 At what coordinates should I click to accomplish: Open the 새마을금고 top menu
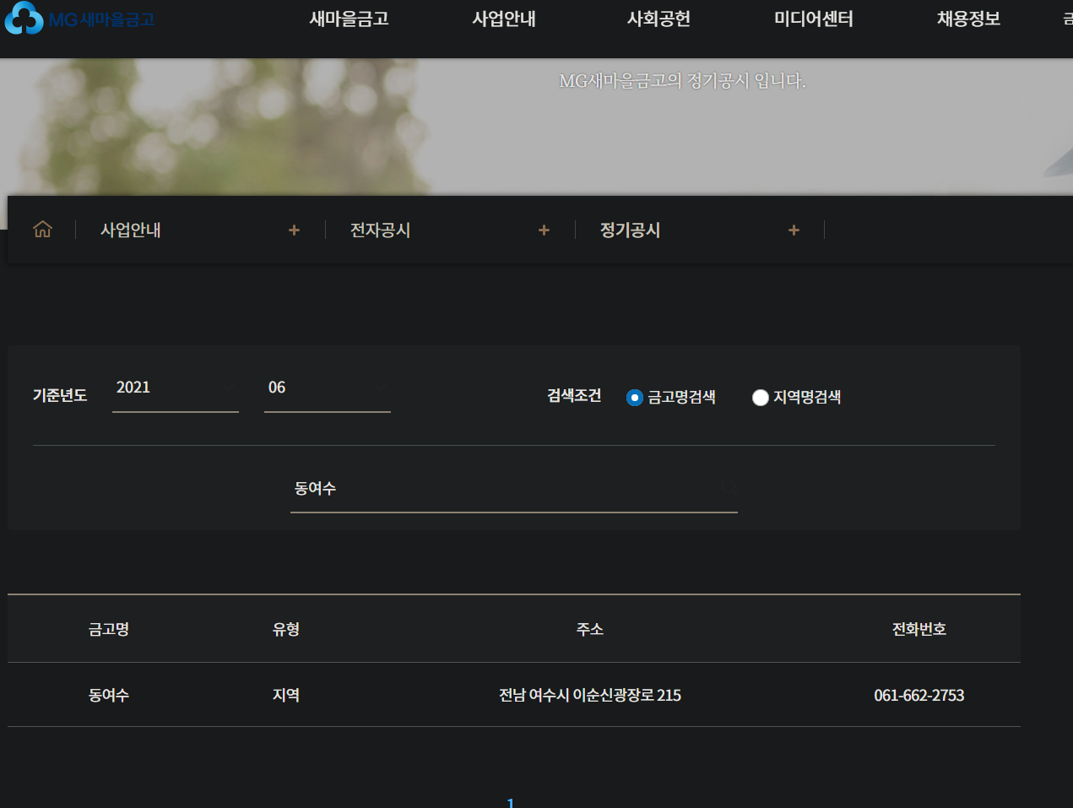[350, 19]
